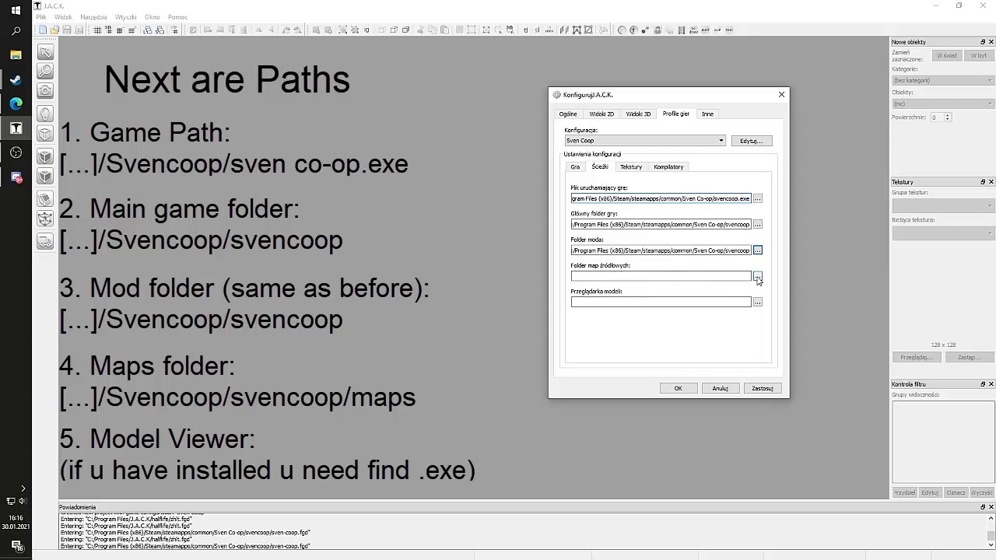Open File Explorer from the taskbar

[16, 55]
